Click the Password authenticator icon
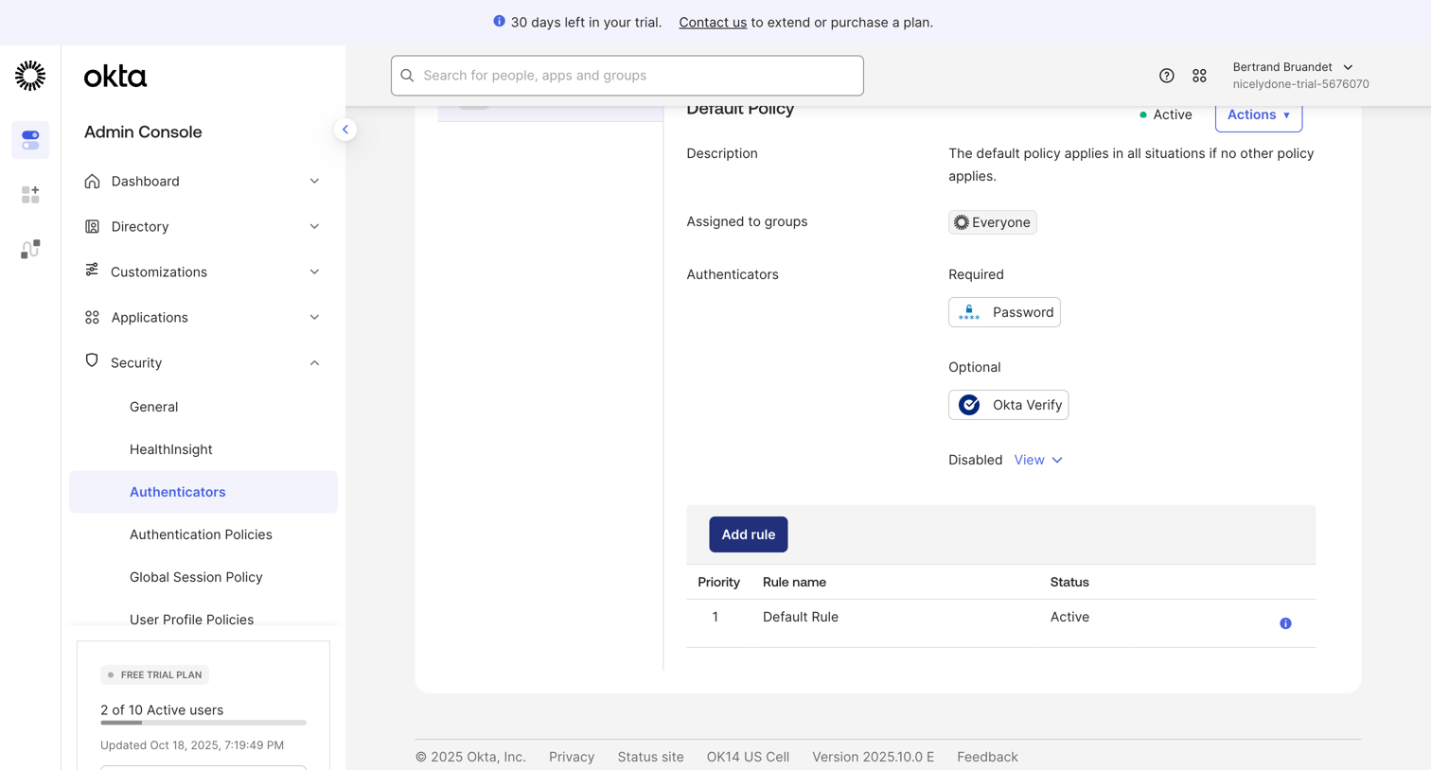Screen dimensions: 1431x770 (969, 312)
